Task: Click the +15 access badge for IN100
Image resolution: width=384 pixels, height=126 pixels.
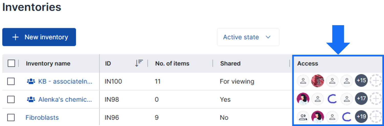Action: (361, 81)
